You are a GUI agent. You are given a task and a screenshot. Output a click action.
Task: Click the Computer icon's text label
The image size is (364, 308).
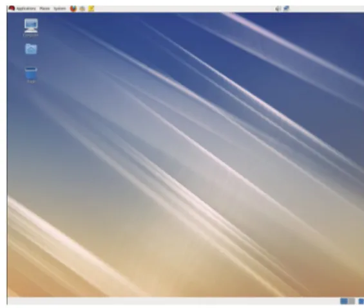31,35
